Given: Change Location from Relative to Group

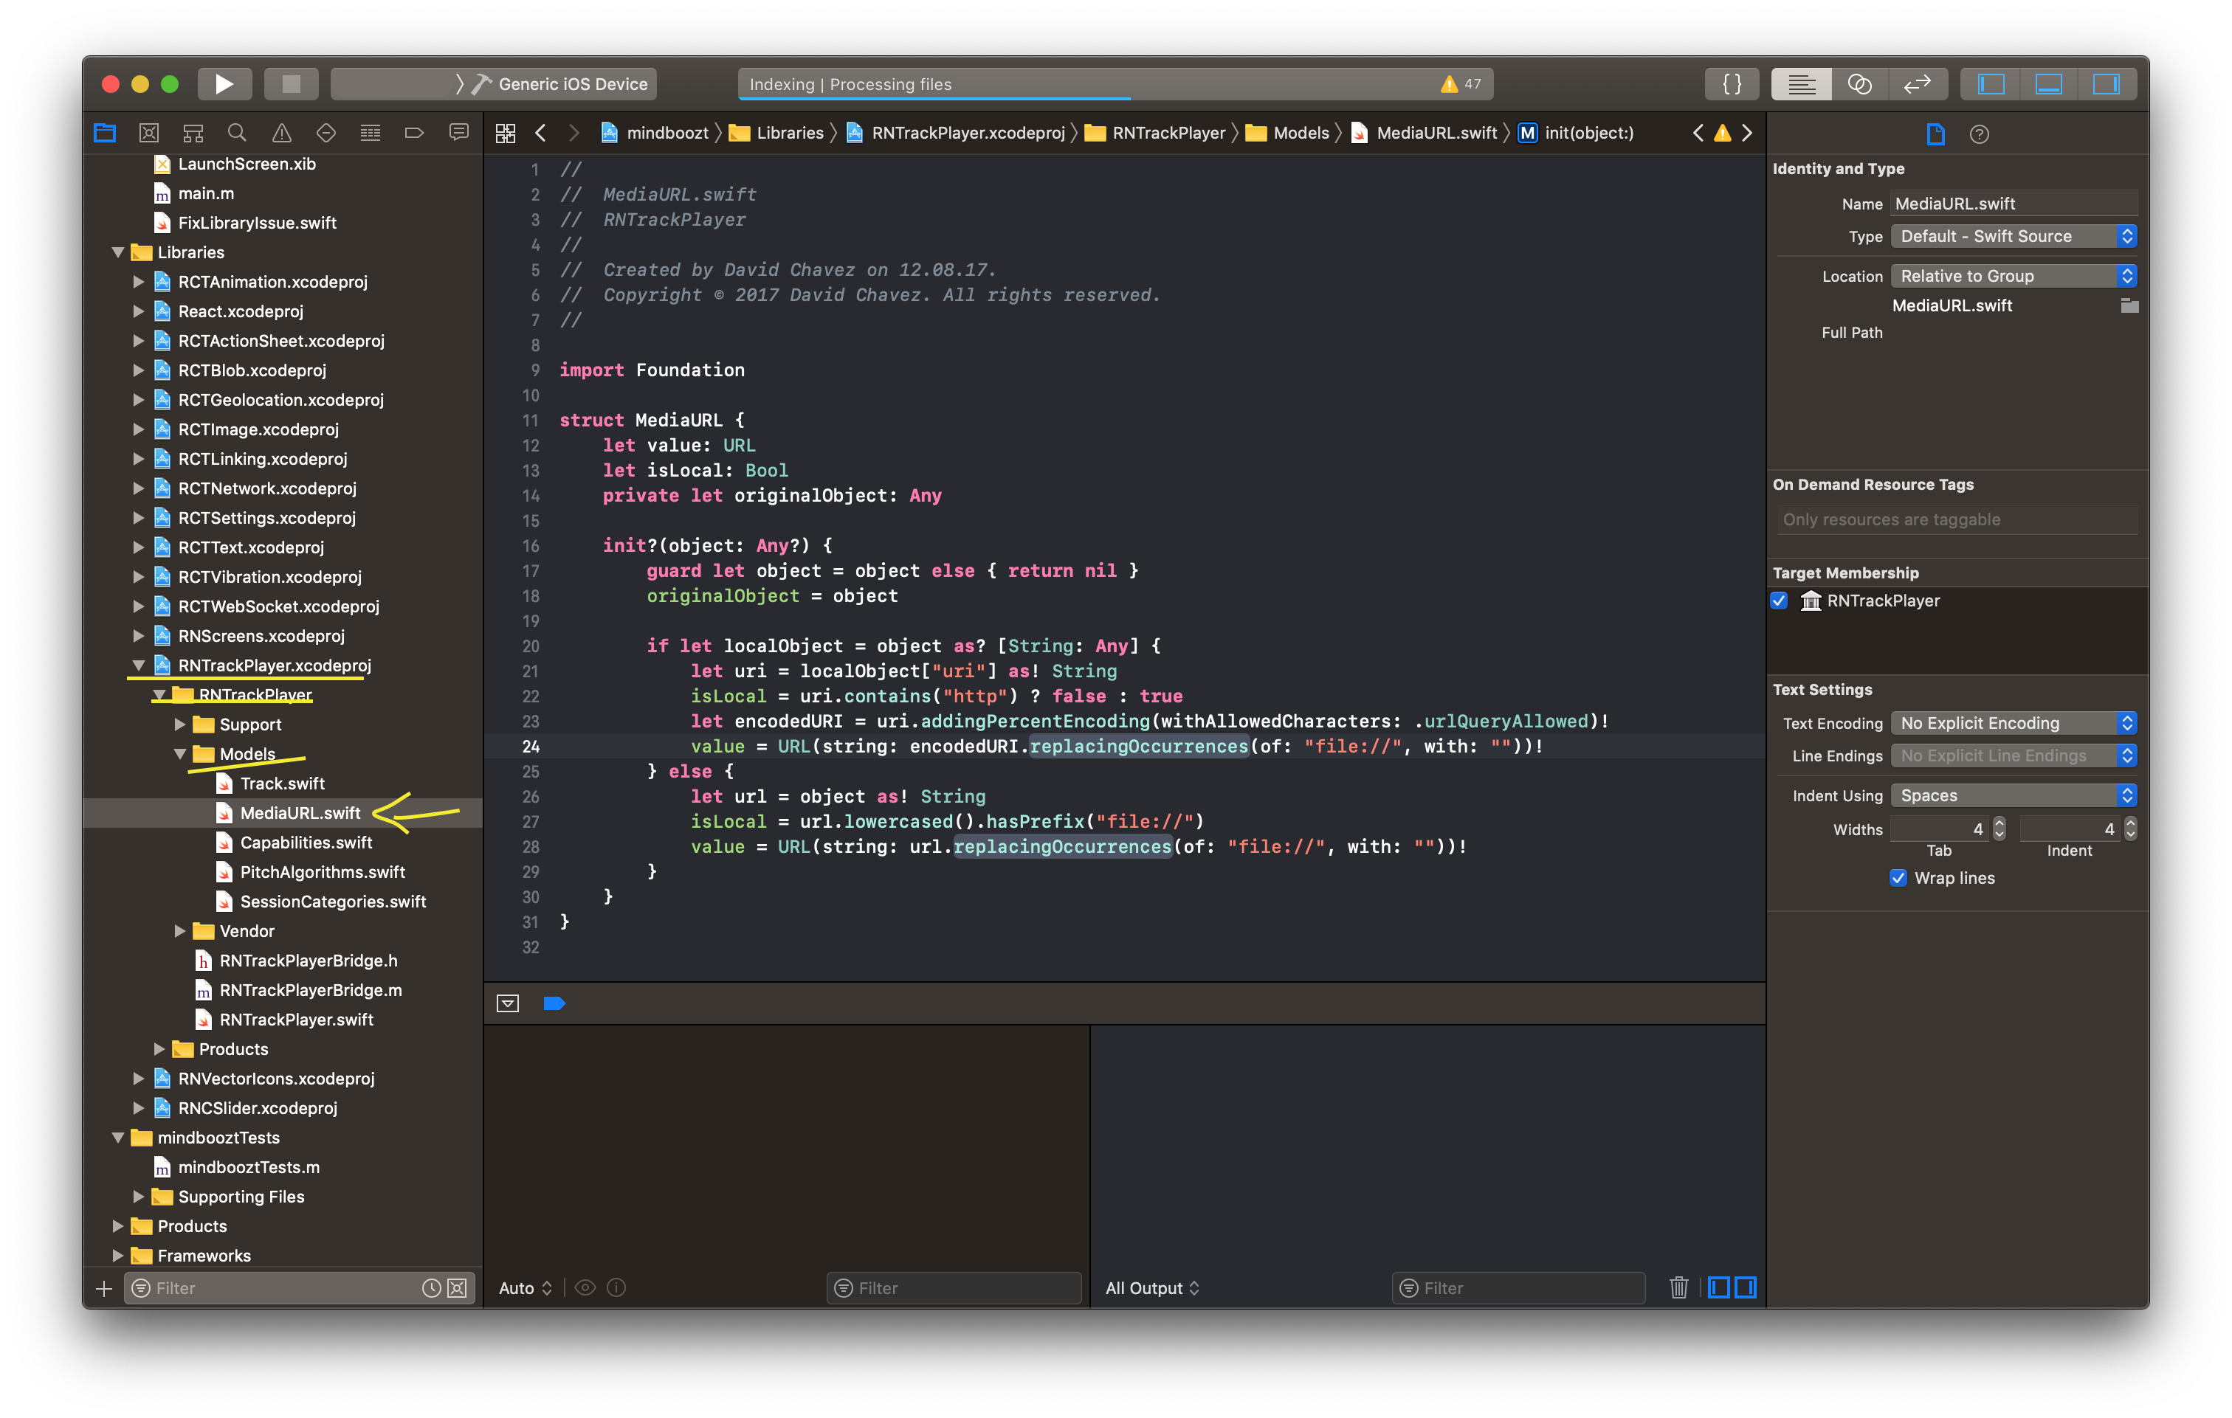Looking at the screenshot, I should pyautogui.click(x=2012, y=275).
